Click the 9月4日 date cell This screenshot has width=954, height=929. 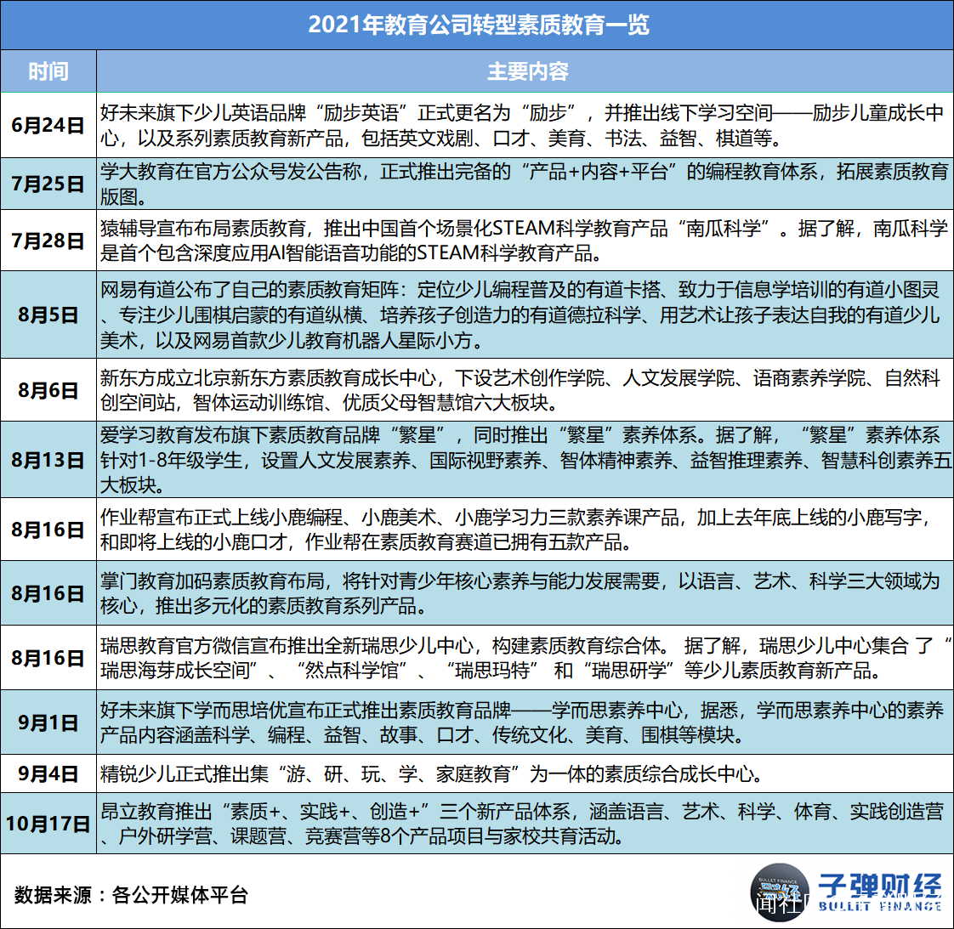point(48,773)
